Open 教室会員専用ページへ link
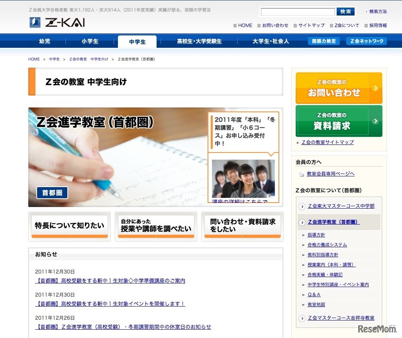402x338 pixels. point(330,174)
